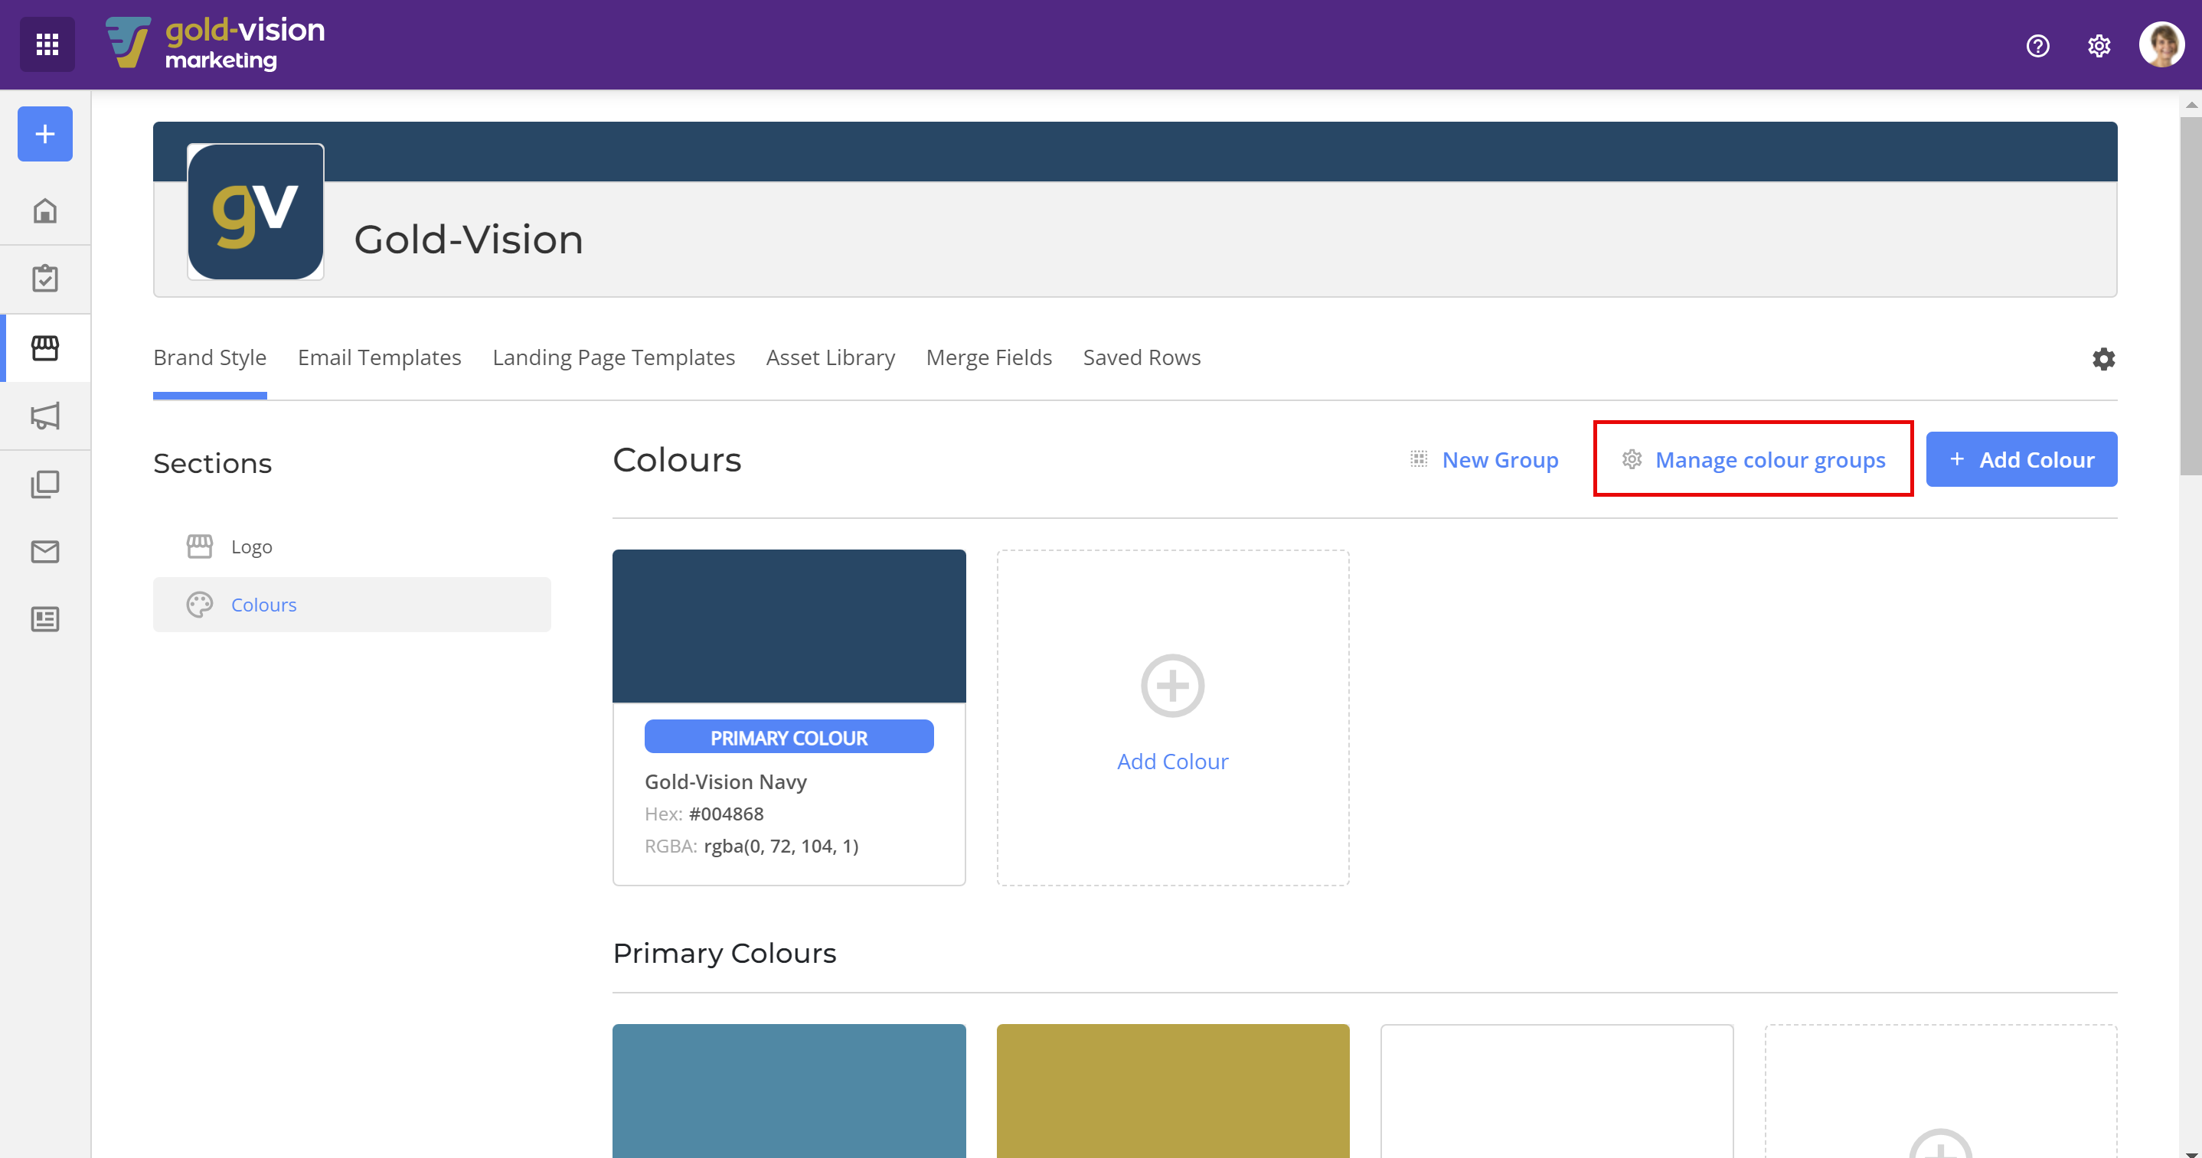
Task: Open the header settings gear
Action: point(2099,45)
